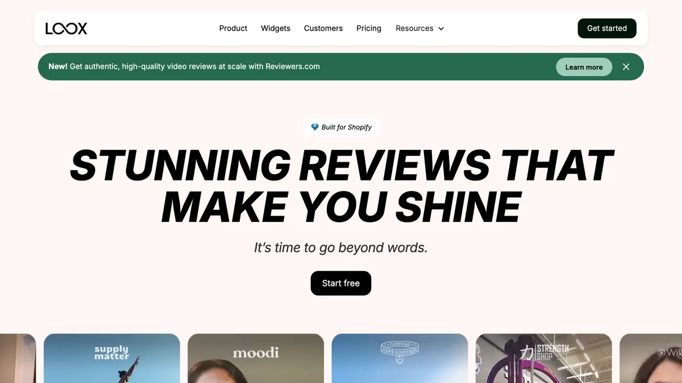The height and width of the screenshot is (383, 682).
Task: Click the Built for Shopify badge
Action: pyautogui.click(x=341, y=127)
